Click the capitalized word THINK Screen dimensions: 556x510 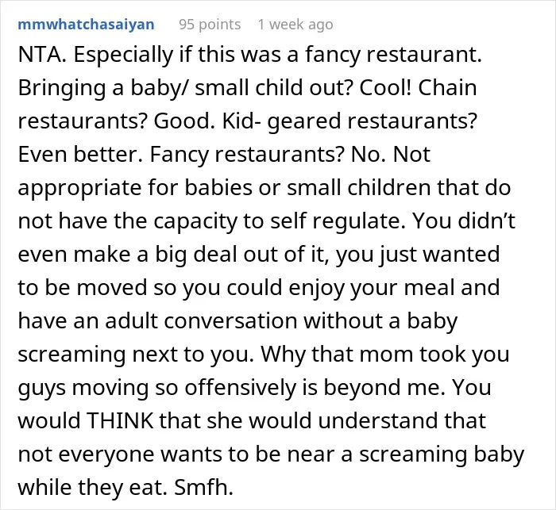click(x=120, y=420)
